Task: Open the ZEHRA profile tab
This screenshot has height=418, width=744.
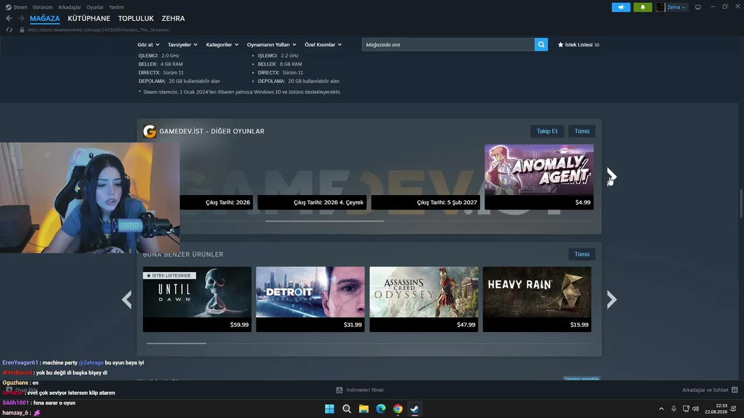Action: (x=173, y=19)
